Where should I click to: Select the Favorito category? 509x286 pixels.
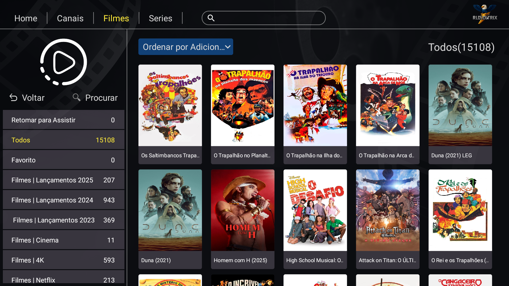click(64, 160)
